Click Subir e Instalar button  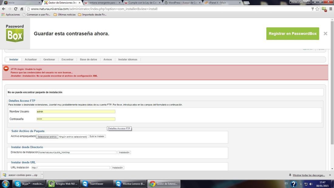97,136
